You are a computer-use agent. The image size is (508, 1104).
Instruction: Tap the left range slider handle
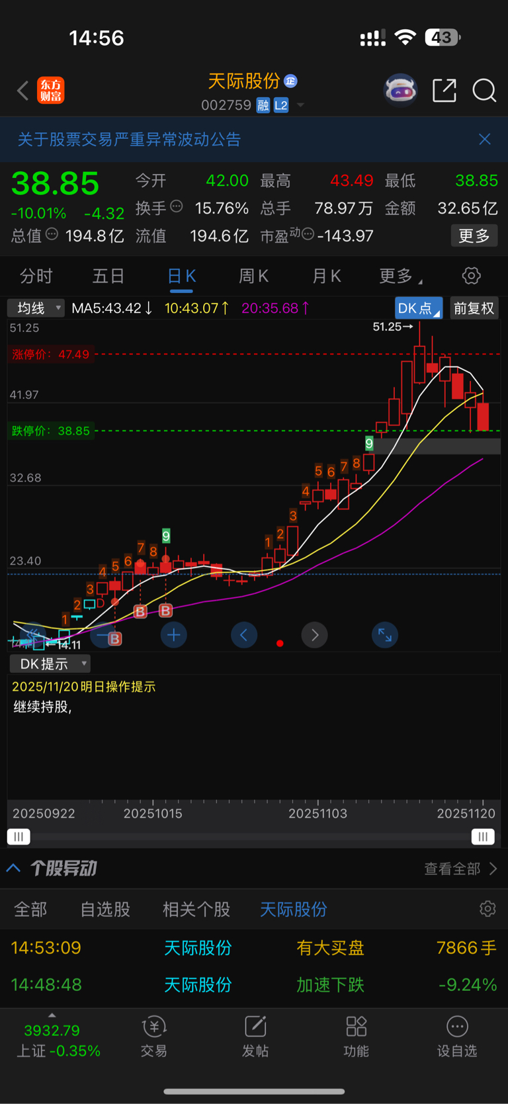(x=19, y=837)
